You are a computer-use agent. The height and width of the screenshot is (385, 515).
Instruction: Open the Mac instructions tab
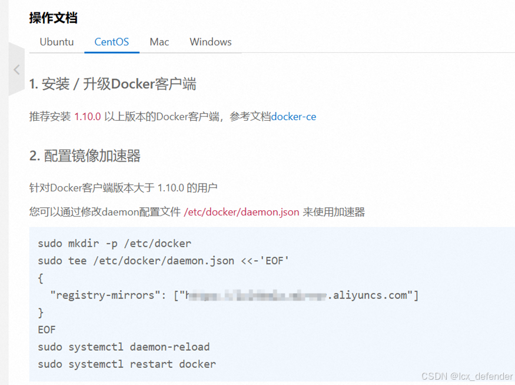(160, 42)
